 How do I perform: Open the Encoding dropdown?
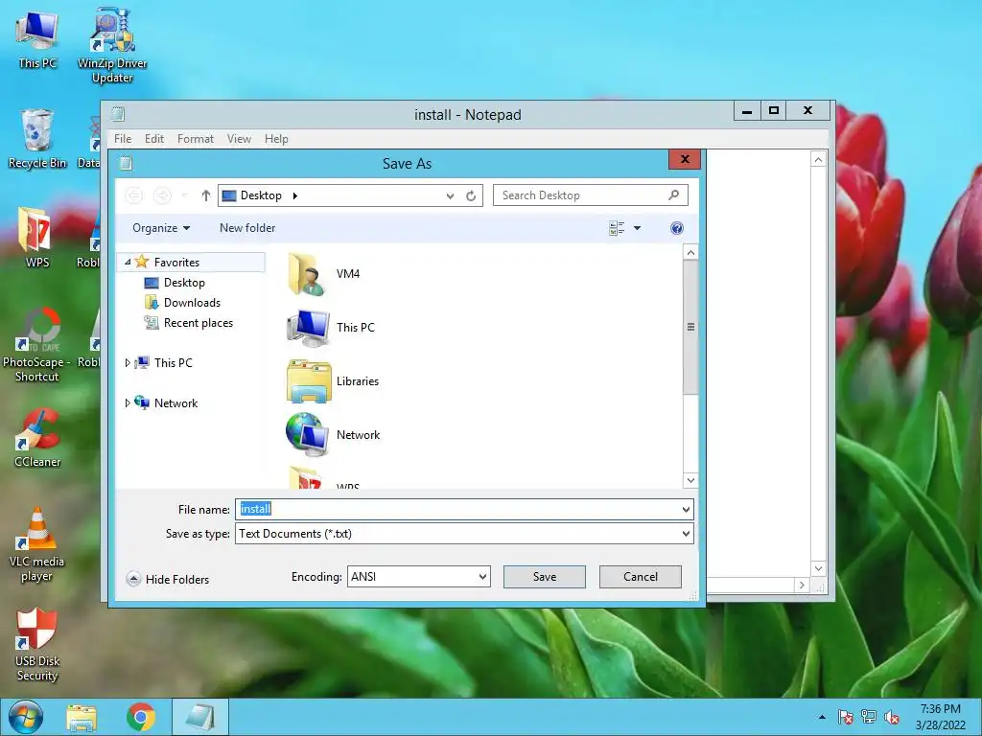coord(482,577)
